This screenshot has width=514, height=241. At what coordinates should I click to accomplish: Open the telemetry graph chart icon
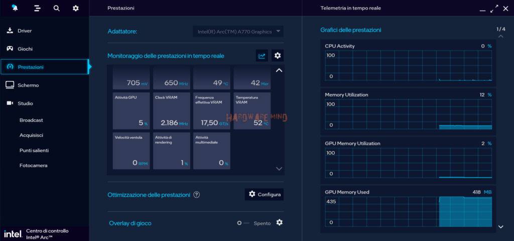[262, 56]
